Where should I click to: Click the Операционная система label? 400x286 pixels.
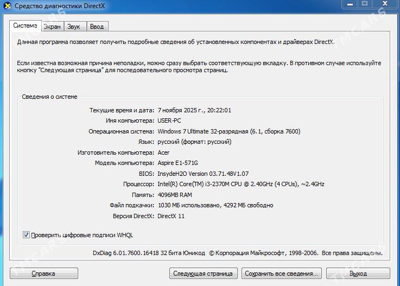122,131
